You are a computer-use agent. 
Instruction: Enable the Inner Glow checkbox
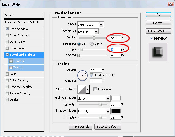[7, 48]
